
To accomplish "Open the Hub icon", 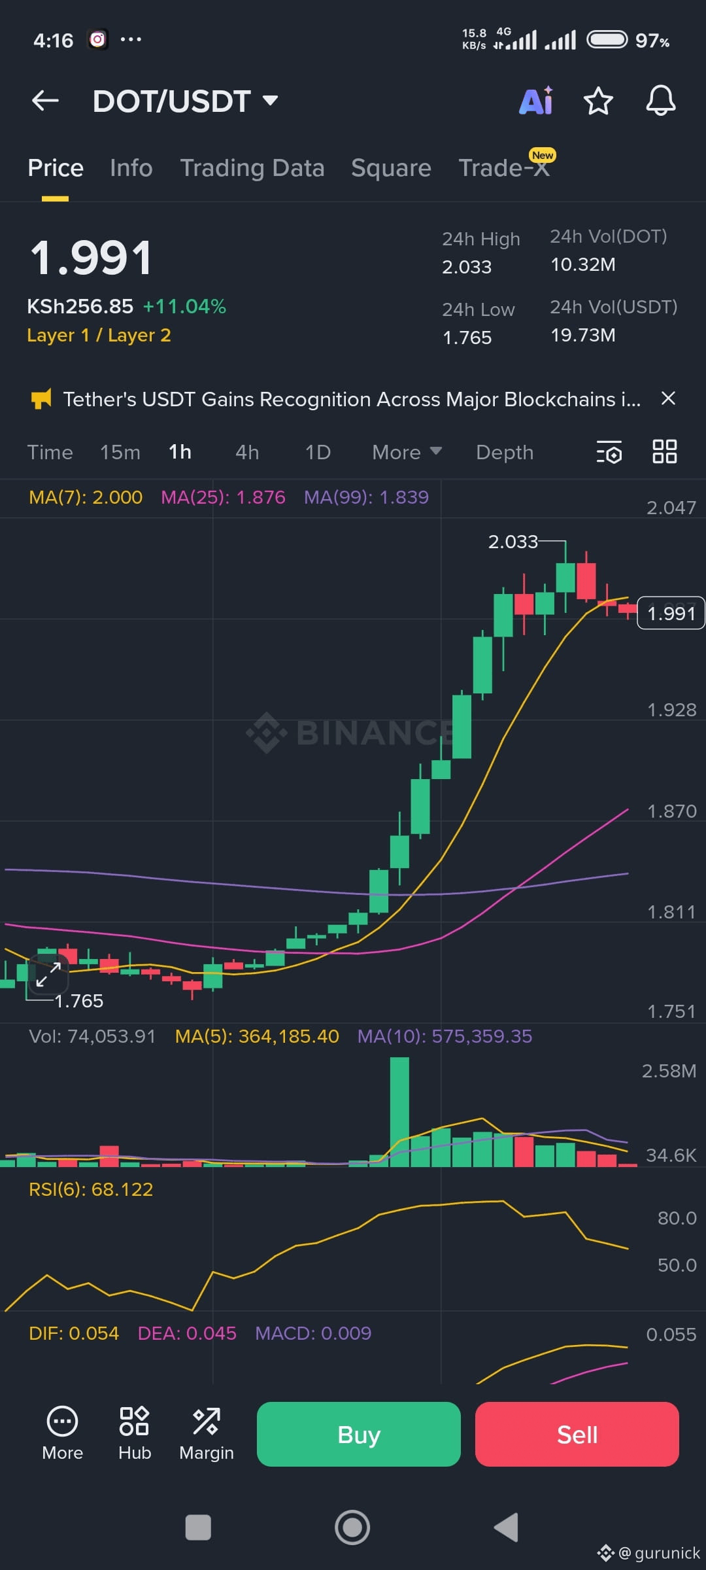I will click(135, 1434).
